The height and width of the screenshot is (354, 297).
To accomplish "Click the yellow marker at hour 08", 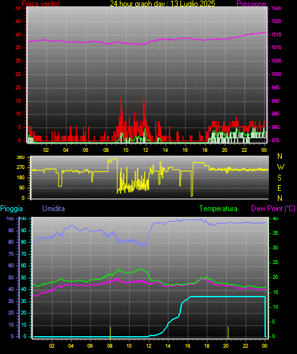I will click(110, 332).
